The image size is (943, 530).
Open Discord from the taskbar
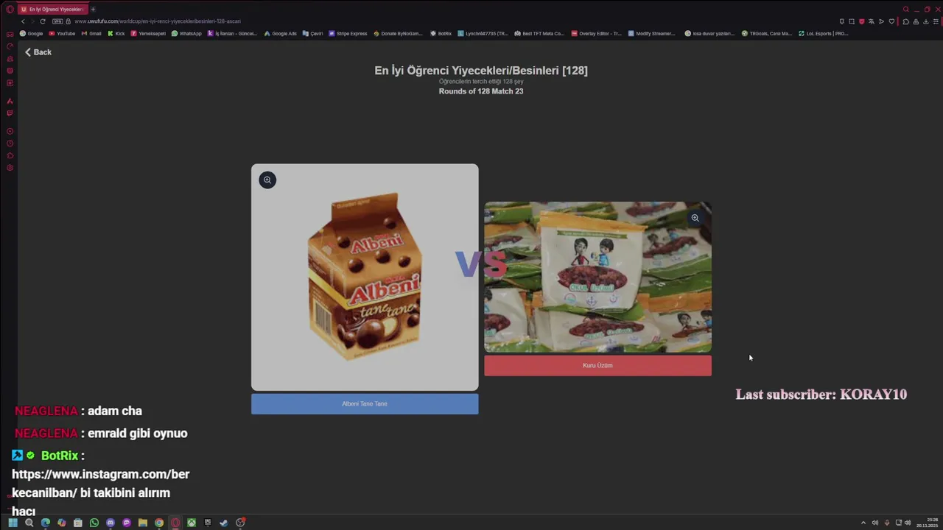pyautogui.click(x=111, y=523)
